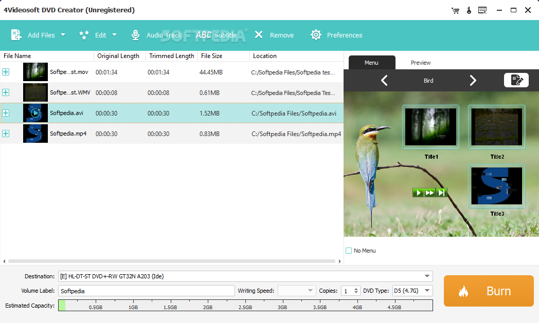Select the Softpedia.avi file name
The image size is (539, 323).
66,113
